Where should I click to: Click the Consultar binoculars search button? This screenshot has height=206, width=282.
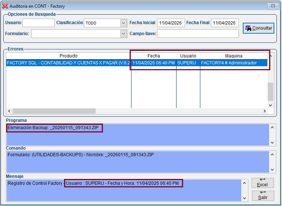click(x=258, y=28)
